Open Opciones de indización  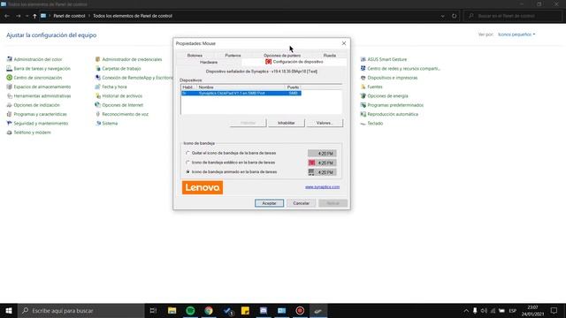tap(34, 105)
